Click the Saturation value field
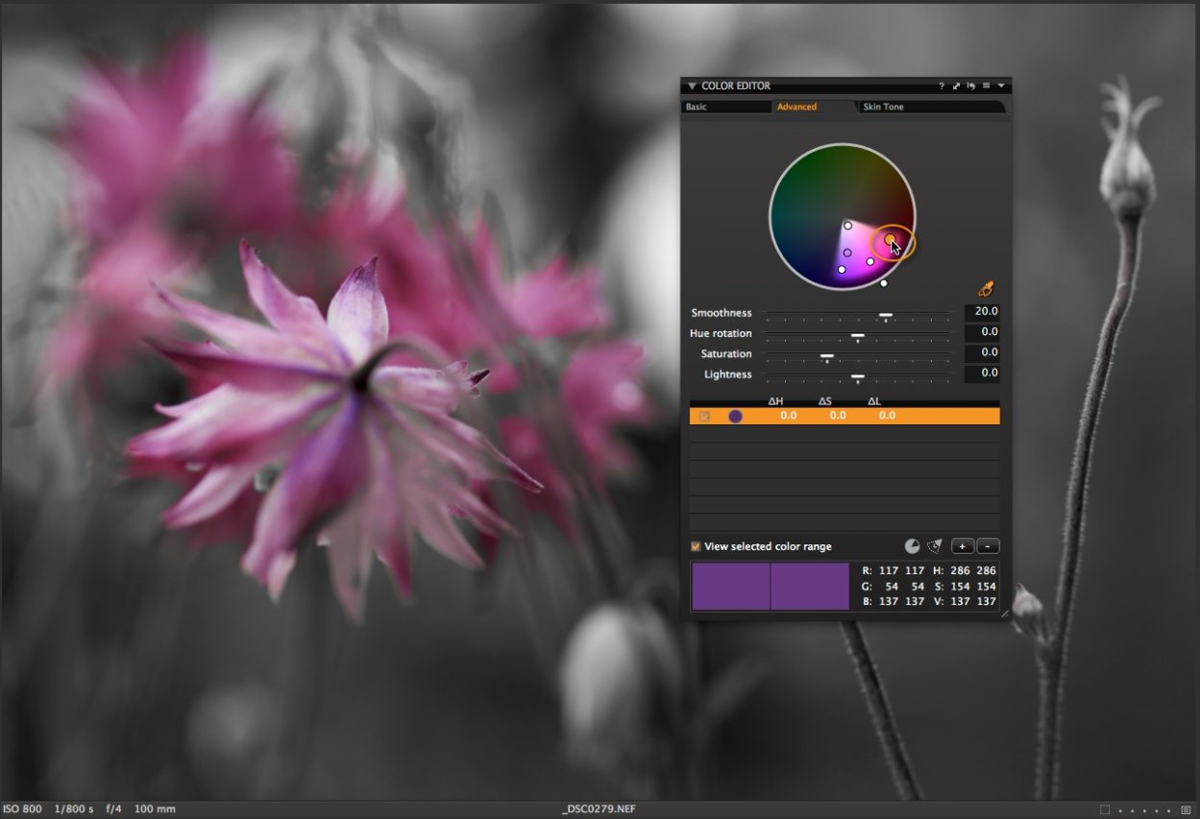 pyautogui.click(x=982, y=353)
